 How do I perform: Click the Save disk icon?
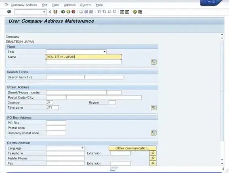click(x=55, y=12)
